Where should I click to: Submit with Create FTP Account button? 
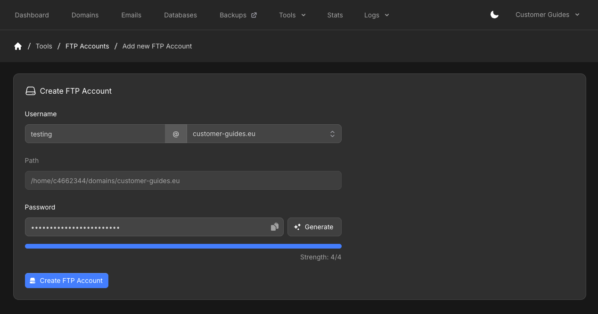pyautogui.click(x=66, y=281)
